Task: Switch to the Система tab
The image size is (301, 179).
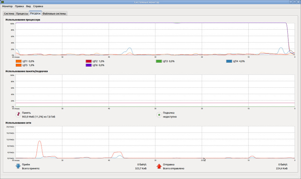Action: click(9, 14)
